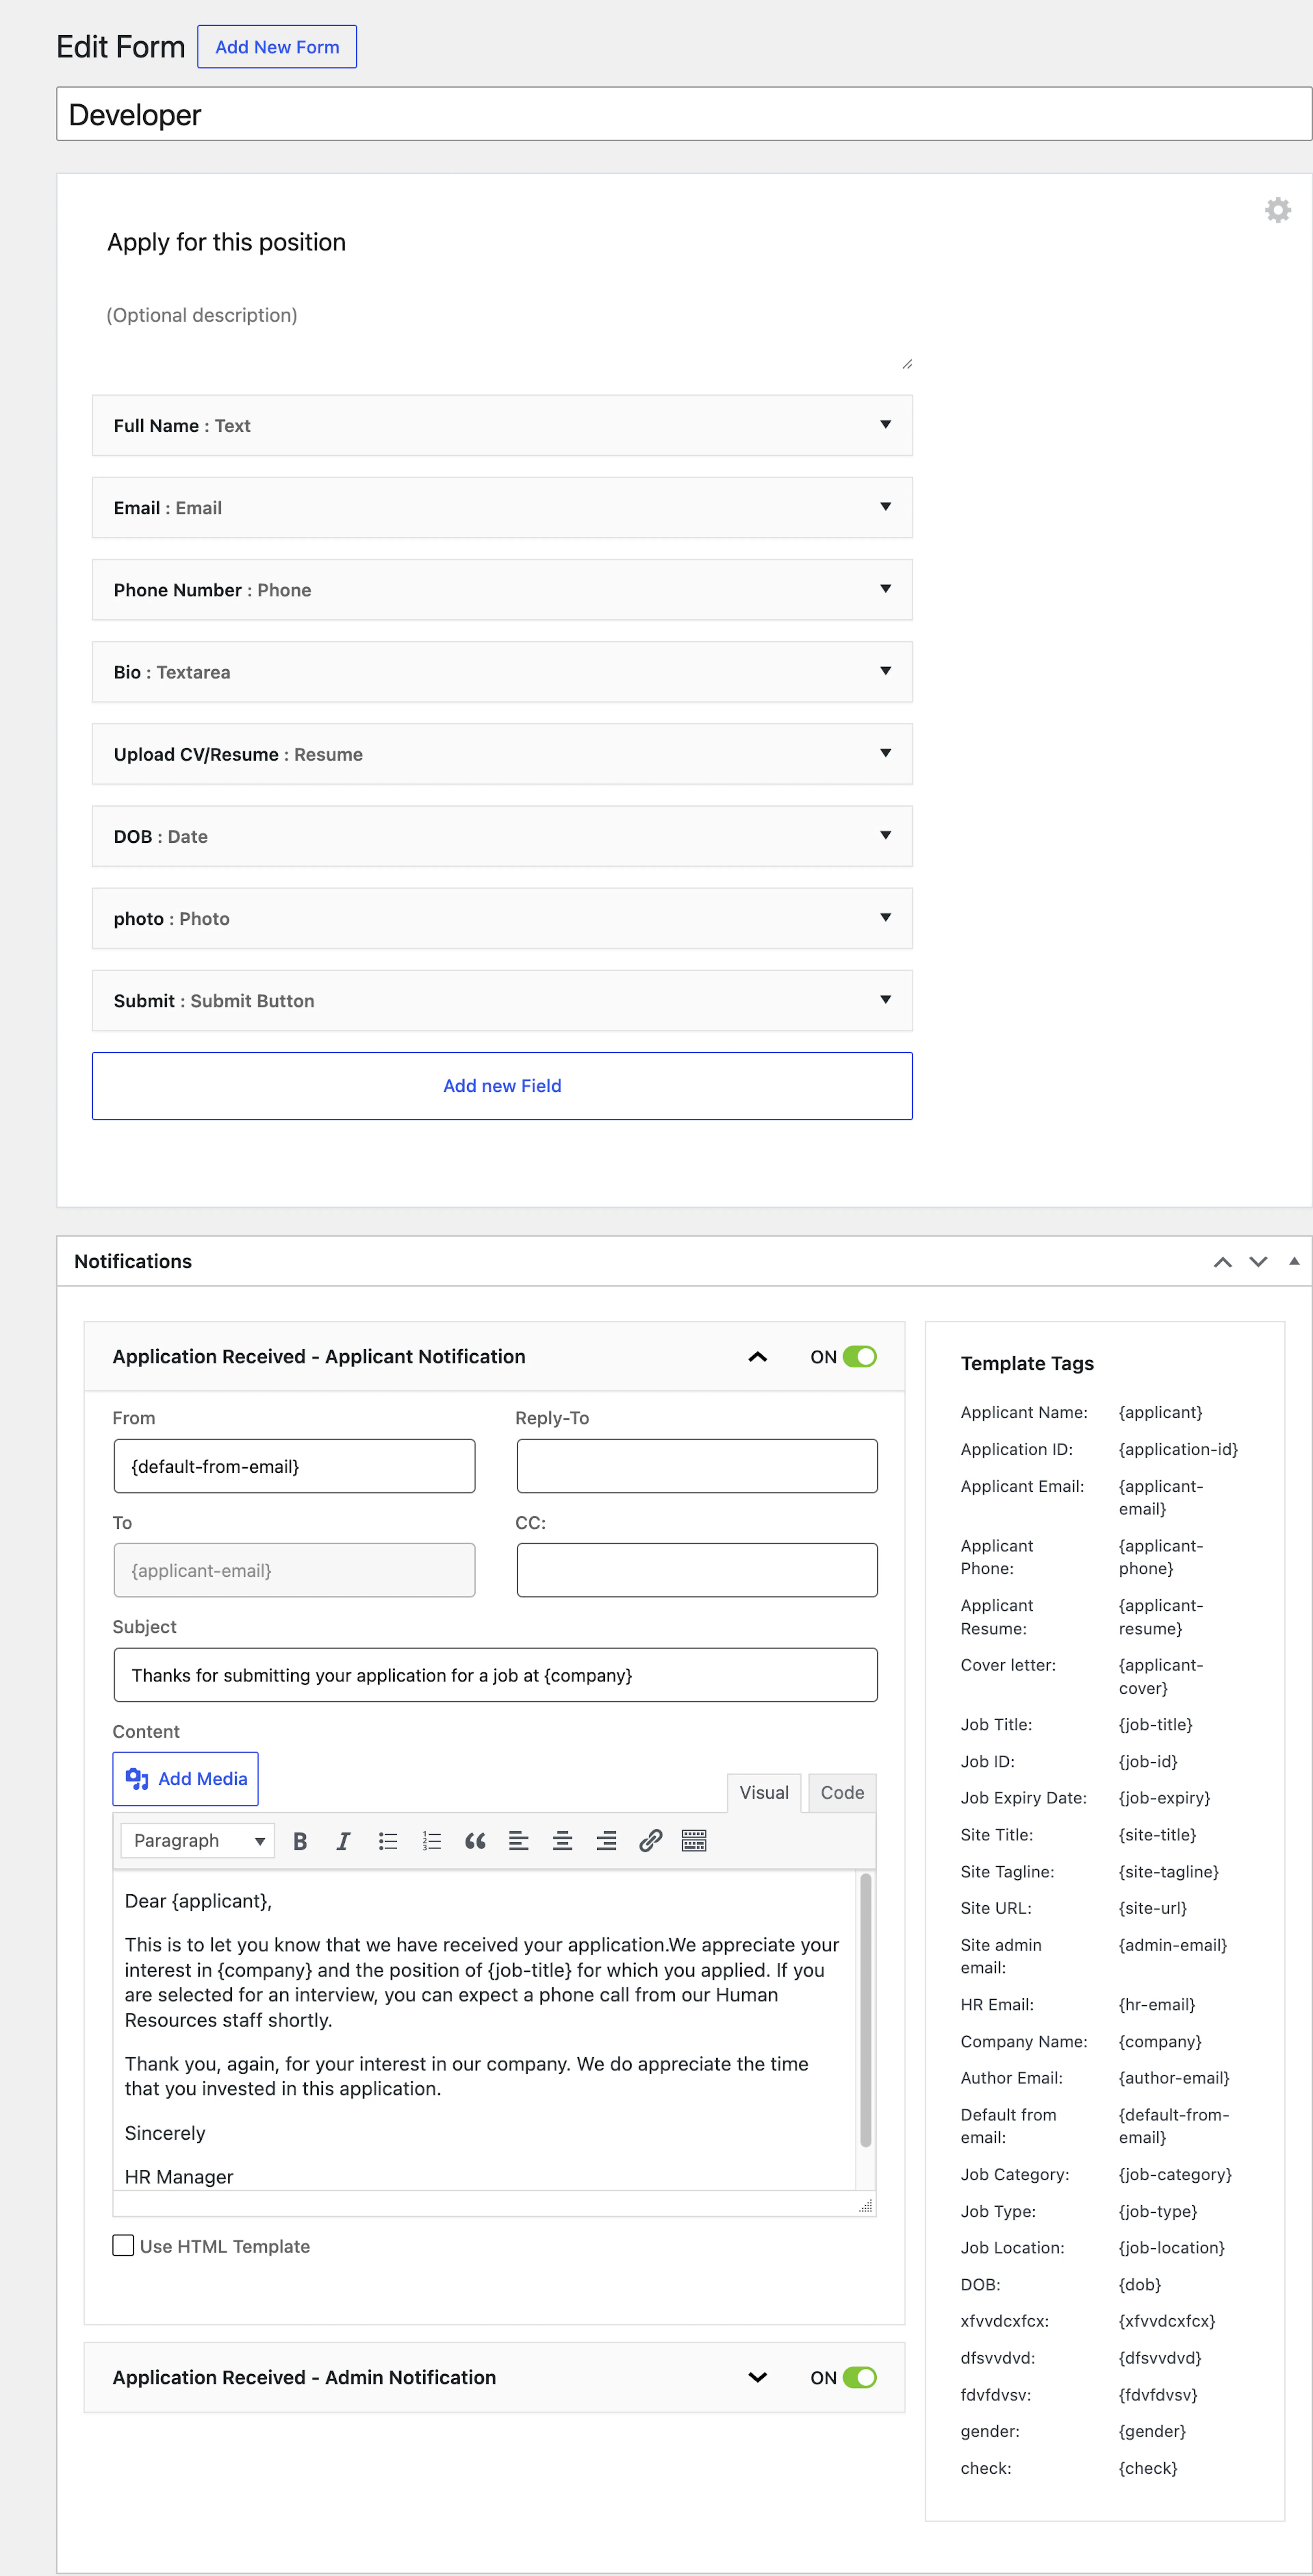Select the {author-email} template tag

pyautogui.click(x=1173, y=2078)
